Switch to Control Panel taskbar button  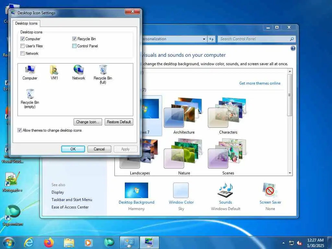pyautogui.click(x=129, y=243)
